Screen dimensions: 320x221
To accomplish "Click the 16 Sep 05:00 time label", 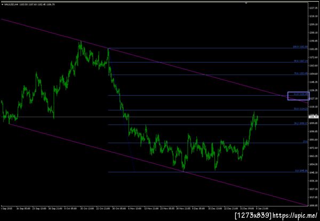I will pos(23,209).
